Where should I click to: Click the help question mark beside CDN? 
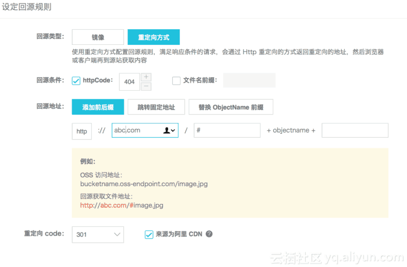tap(209, 234)
